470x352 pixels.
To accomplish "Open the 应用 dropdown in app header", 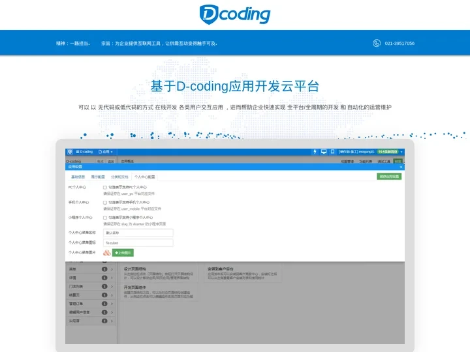I will [106, 152].
